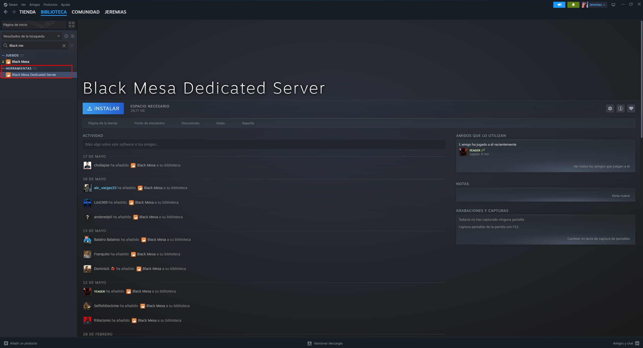The width and height of the screenshot is (643, 348).
Task: Open the Ayuda menu
Action: pos(65,5)
